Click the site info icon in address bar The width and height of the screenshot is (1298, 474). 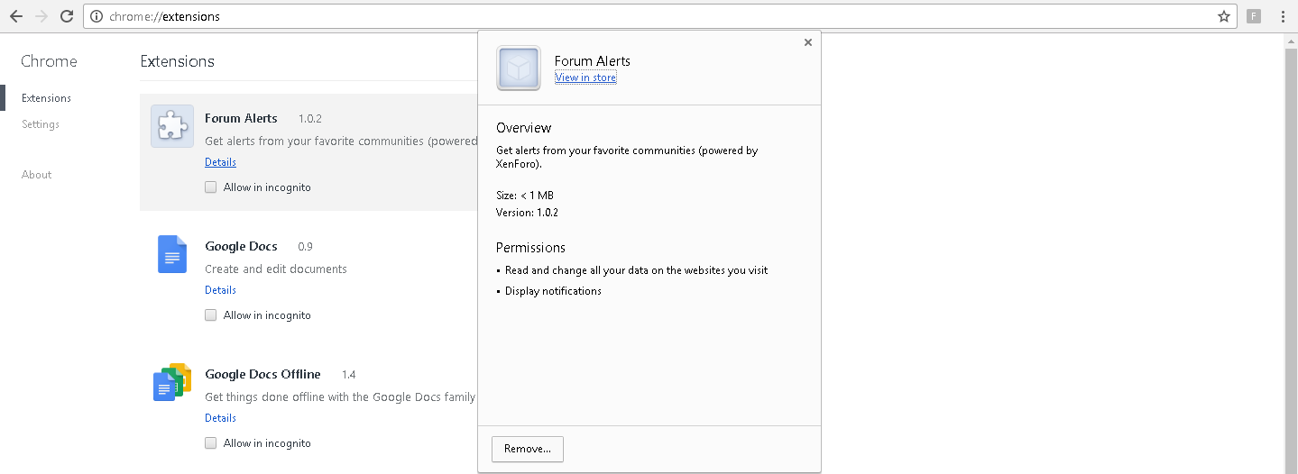pyautogui.click(x=97, y=16)
